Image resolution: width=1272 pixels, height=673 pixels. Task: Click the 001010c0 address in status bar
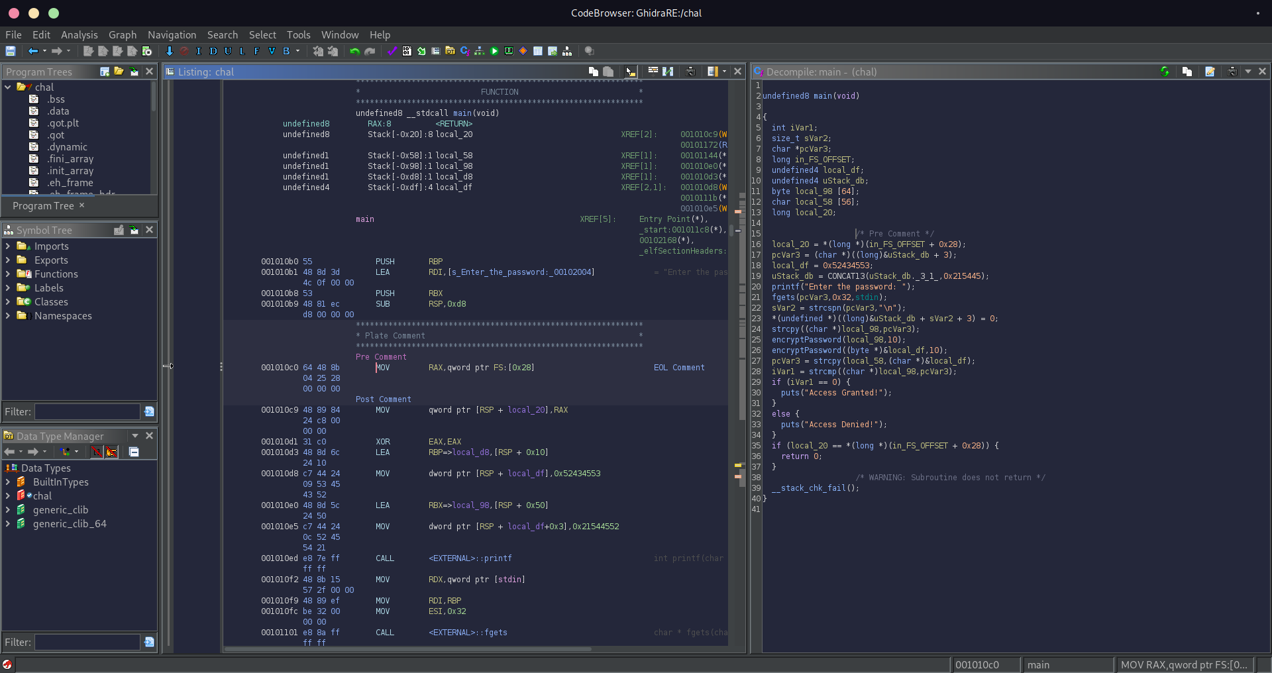pyautogui.click(x=977, y=664)
